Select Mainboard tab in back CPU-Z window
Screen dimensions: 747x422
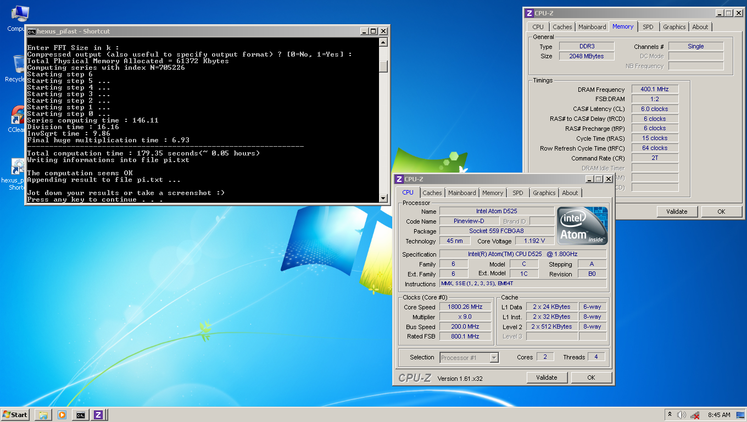click(592, 27)
